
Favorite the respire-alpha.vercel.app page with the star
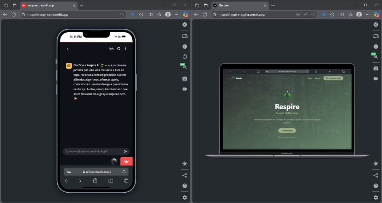point(313,15)
